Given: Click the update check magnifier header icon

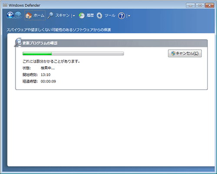Looking at the screenshot, I should [18, 42].
